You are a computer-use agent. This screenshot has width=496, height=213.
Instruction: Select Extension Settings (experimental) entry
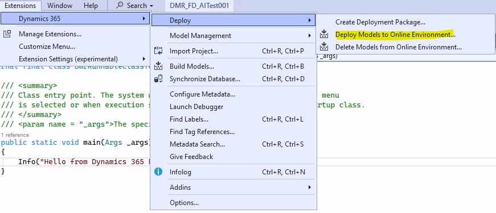75,59
